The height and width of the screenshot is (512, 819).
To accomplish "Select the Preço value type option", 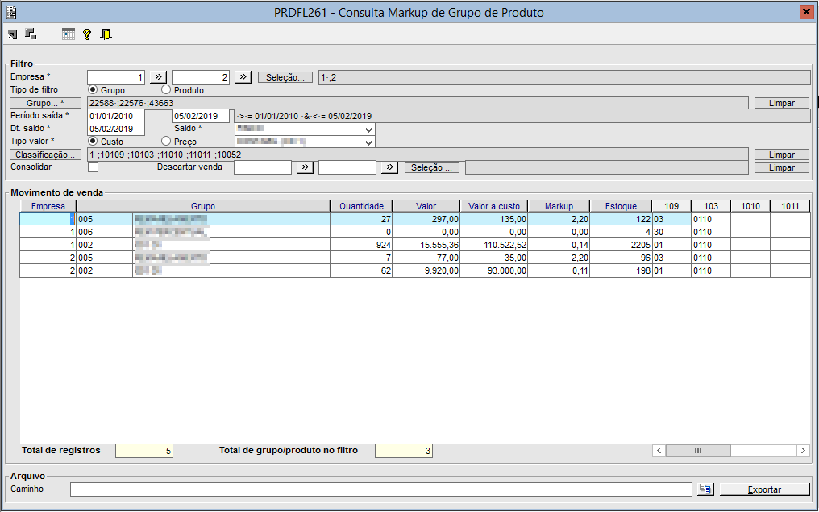I will (x=166, y=141).
